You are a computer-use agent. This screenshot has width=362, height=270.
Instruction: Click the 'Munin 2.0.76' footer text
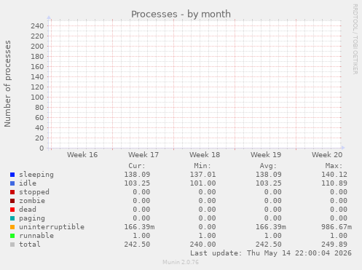pos(181,262)
